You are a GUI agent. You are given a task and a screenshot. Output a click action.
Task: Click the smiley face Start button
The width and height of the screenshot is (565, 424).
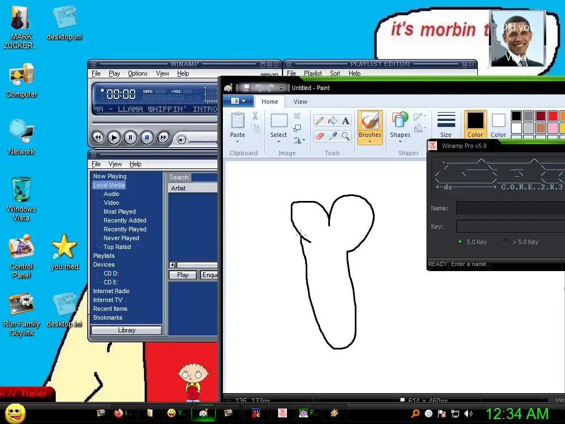pyautogui.click(x=15, y=413)
